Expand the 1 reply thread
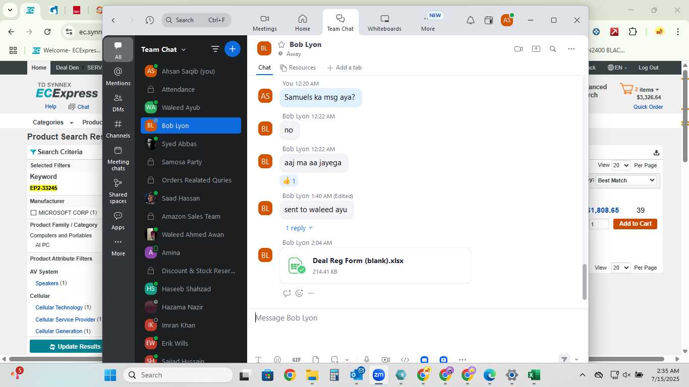The height and width of the screenshot is (387, 689). [299, 228]
